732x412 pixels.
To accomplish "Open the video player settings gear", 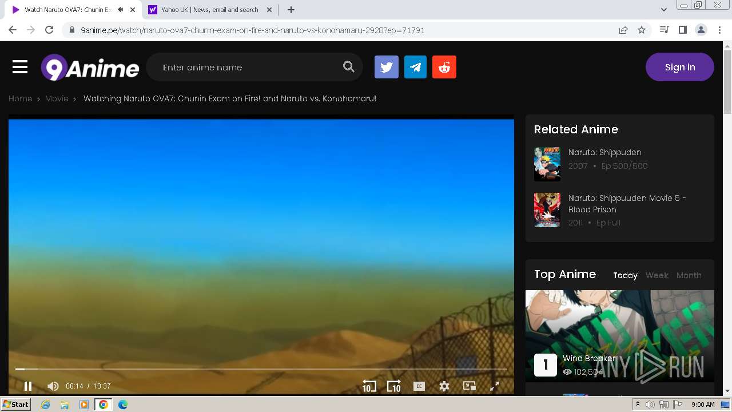I will pyautogui.click(x=444, y=386).
